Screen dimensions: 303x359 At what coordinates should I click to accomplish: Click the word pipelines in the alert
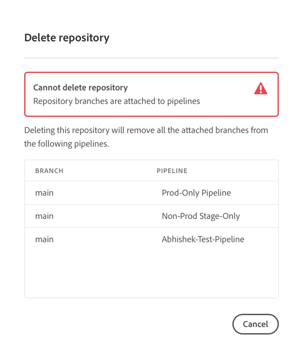coord(183,102)
